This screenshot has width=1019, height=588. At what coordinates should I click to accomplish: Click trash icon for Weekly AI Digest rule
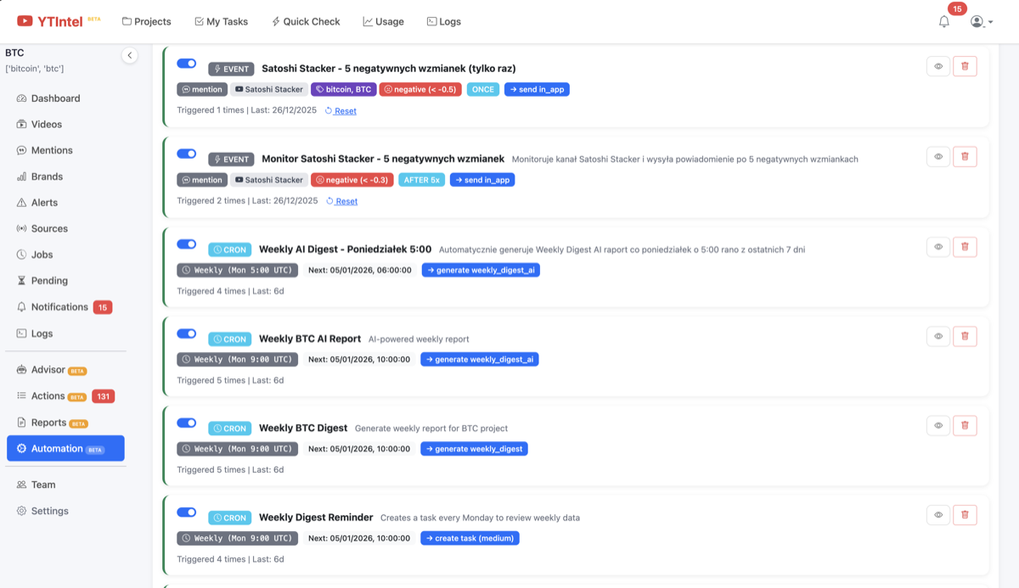[x=965, y=247]
